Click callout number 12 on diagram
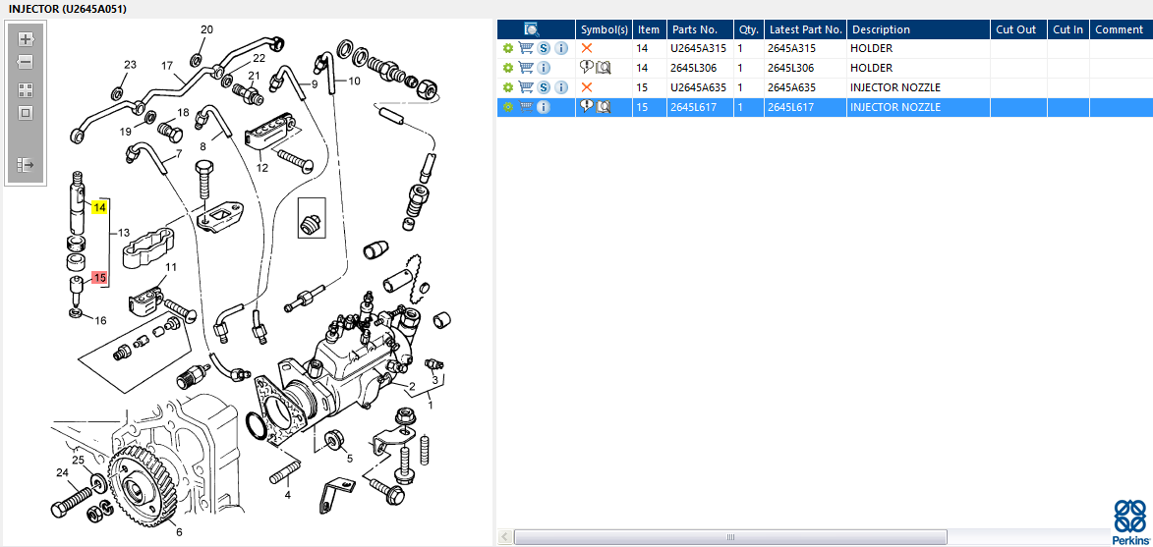Screen dimensions: 1153x547 [262, 168]
